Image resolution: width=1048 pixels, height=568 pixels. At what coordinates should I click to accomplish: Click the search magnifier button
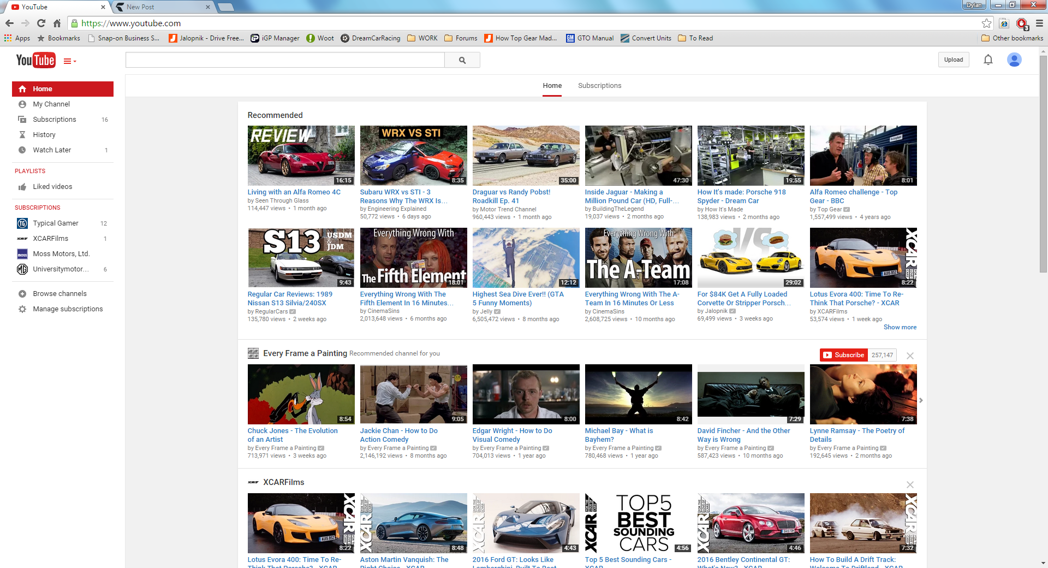pyautogui.click(x=462, y=60)
